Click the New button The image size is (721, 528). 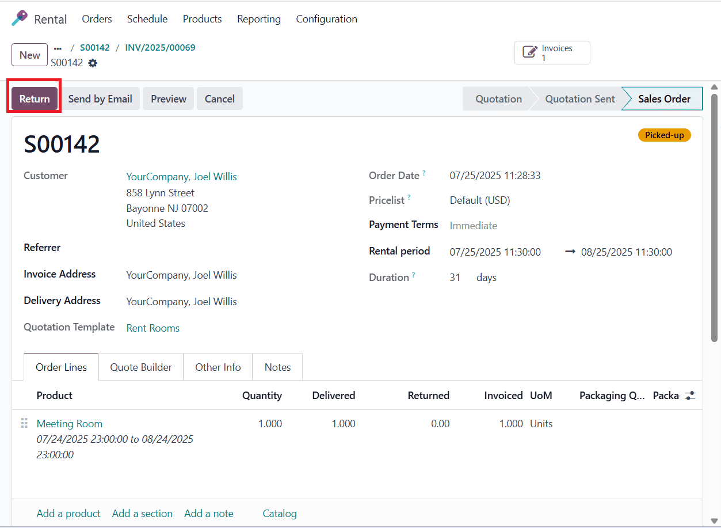[30, 55]
